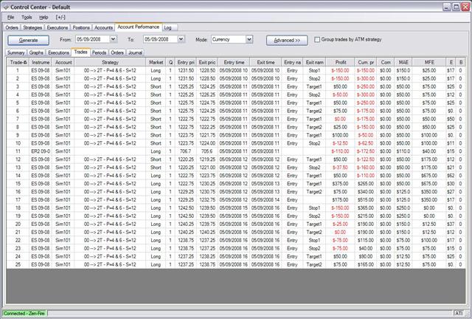Sort by the Exit name column header
The image size is (472, 319).
click(x=315, y=62)
